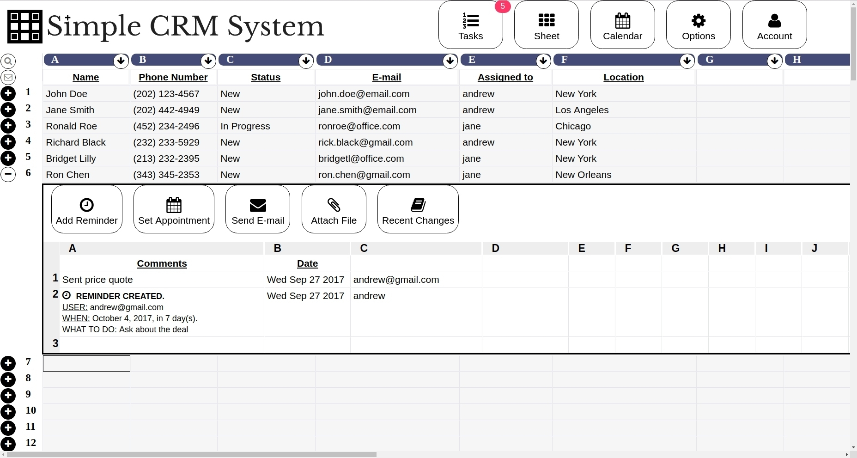Click the Attach File paperclip button
The width and height of the screenshot is (857, 458).
(334, 209)
